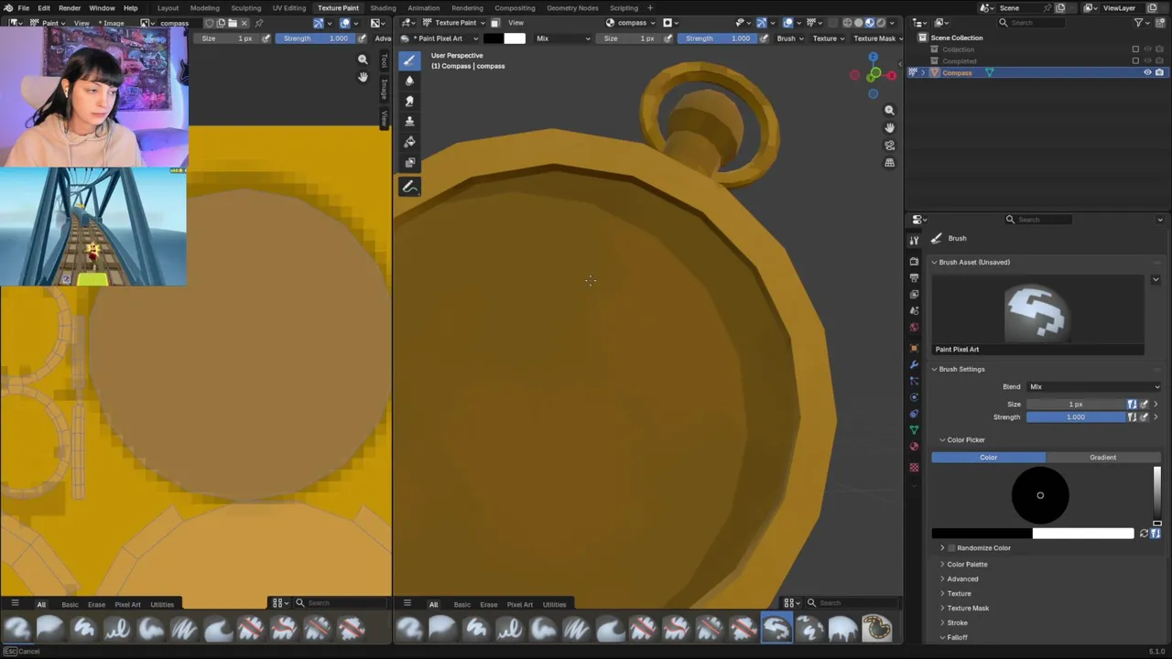Viewport: 1172px width, 659px height.
Task: Open the Render properties tab
Action: click(x=914, y=261)
